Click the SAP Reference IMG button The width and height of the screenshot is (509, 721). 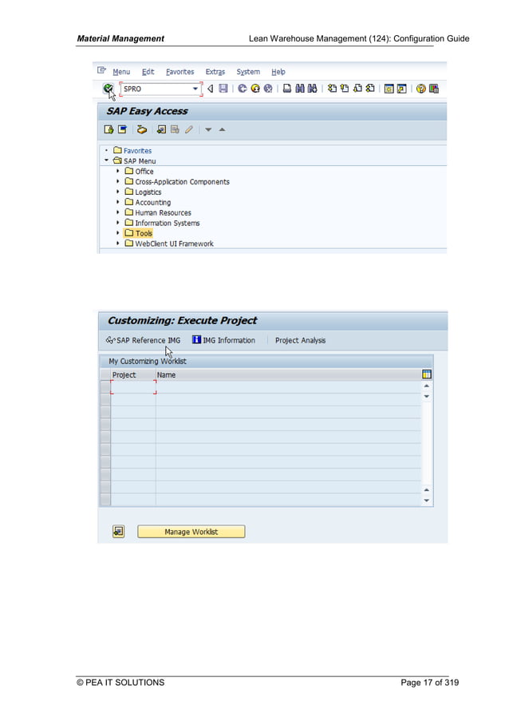[143, 340]
